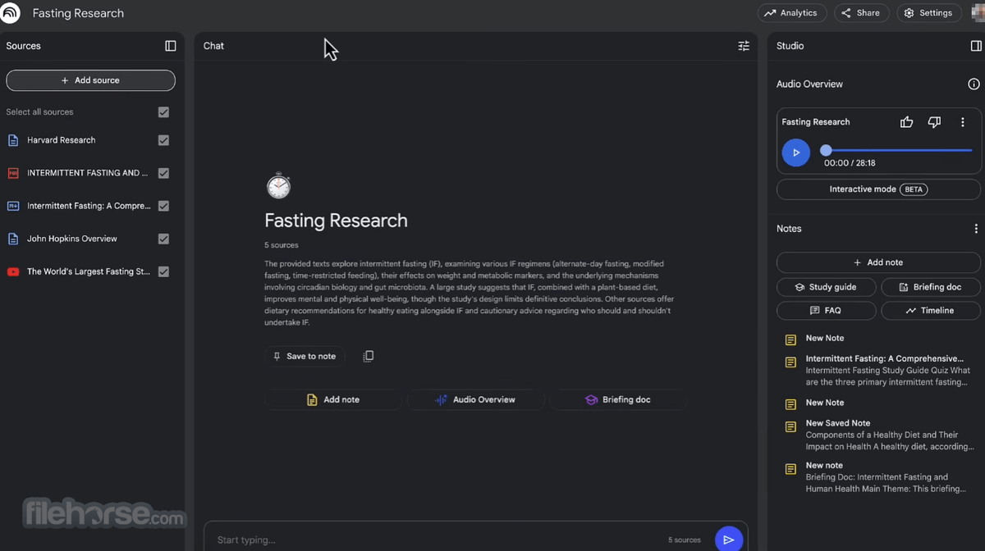This screenshot has height=551, width=985.
Task: Open New Saved Note icon
Action: (x=790, y=427)
